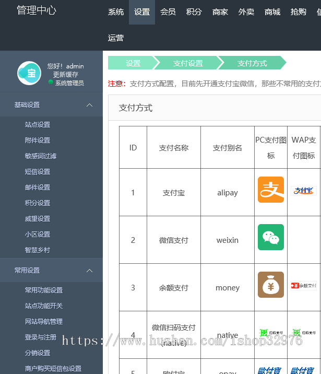Open the 商家 top menu
The width and height of the screenshot is (321, 374).
pyautogui.click(x=220, y=12)
